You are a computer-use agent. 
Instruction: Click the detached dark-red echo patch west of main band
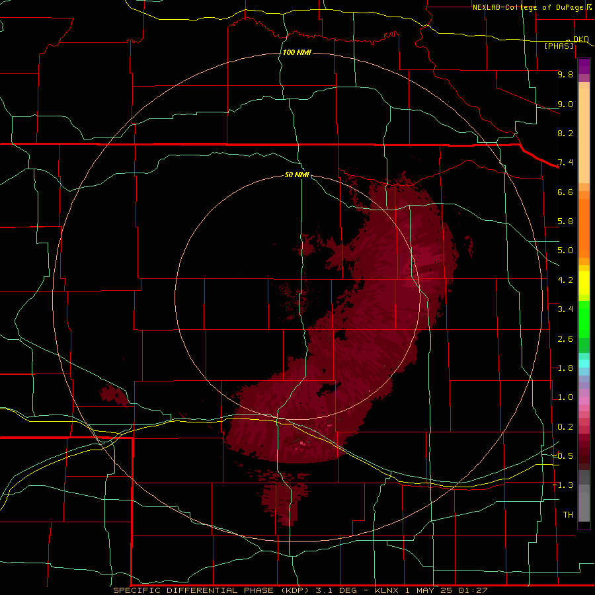pos(114,395)
